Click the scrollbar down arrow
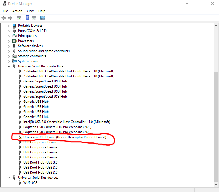The image size is (219, 192). pyautogui.click(x=216, y=185)
